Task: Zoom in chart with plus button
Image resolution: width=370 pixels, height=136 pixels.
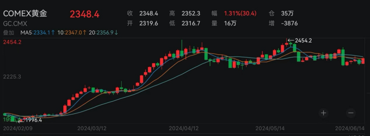Action: point(323,113)
